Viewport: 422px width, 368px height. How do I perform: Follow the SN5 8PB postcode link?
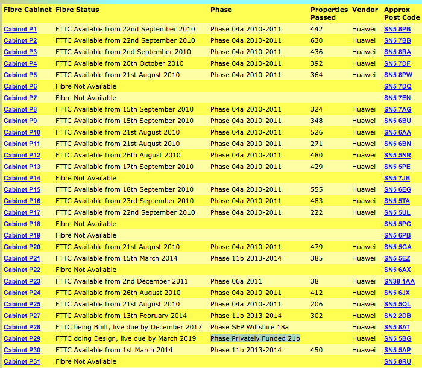click(x=397, y=29)
